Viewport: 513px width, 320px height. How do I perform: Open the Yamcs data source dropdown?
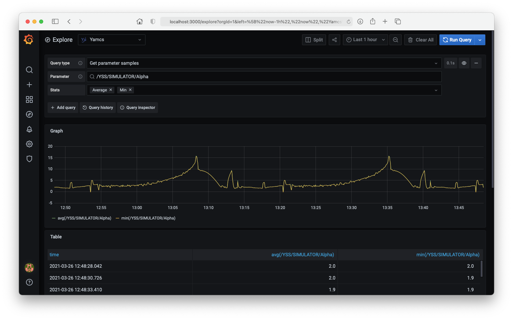tap(112, 40)
